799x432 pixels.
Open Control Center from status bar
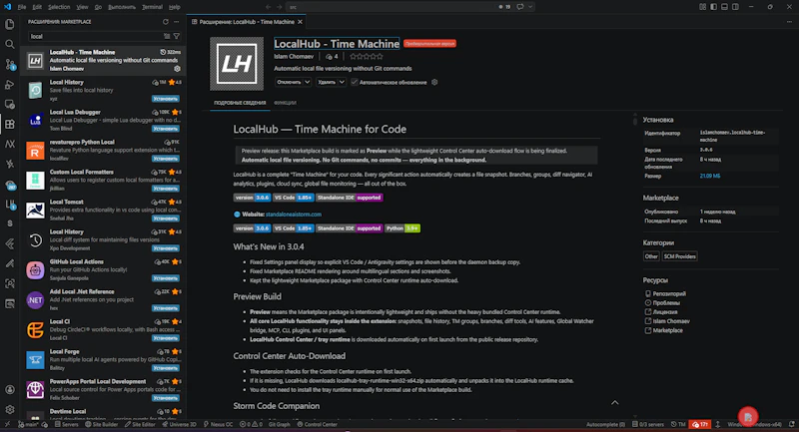(318, 424)
